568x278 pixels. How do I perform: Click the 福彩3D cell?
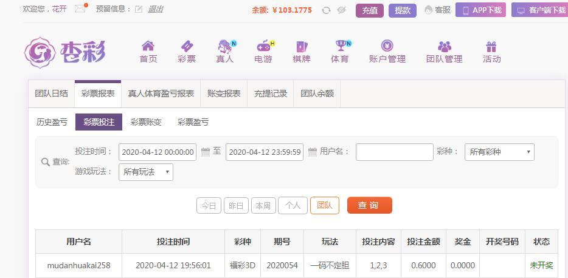click(243, 266)
